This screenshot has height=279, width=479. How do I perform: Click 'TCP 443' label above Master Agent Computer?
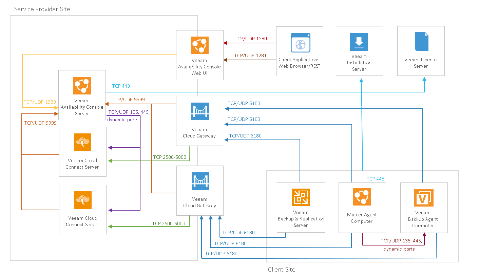[x=376, y=179]
